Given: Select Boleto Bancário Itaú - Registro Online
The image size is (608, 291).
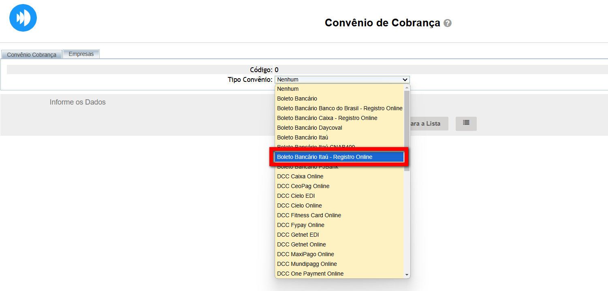Looking at the screenshot, I should (x=339, y=157).
